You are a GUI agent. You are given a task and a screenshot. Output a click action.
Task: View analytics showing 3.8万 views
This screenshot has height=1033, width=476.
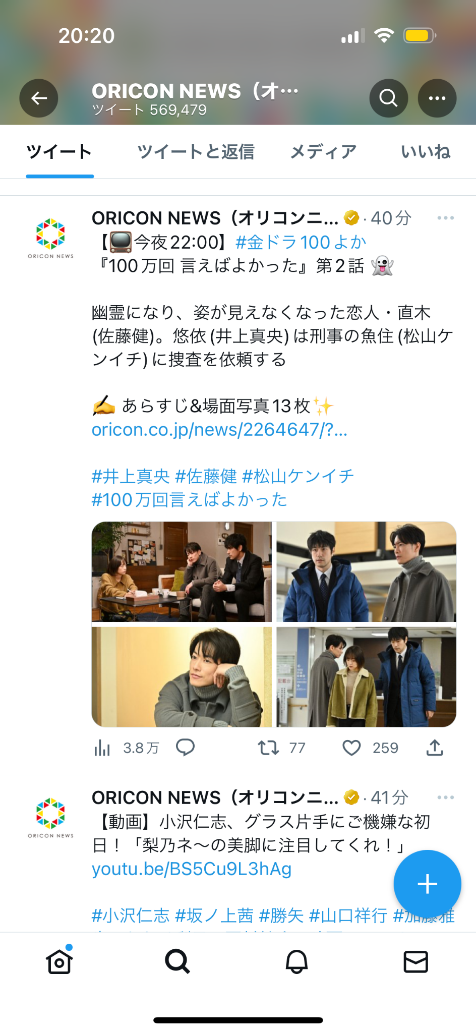[x=102, y=748]
